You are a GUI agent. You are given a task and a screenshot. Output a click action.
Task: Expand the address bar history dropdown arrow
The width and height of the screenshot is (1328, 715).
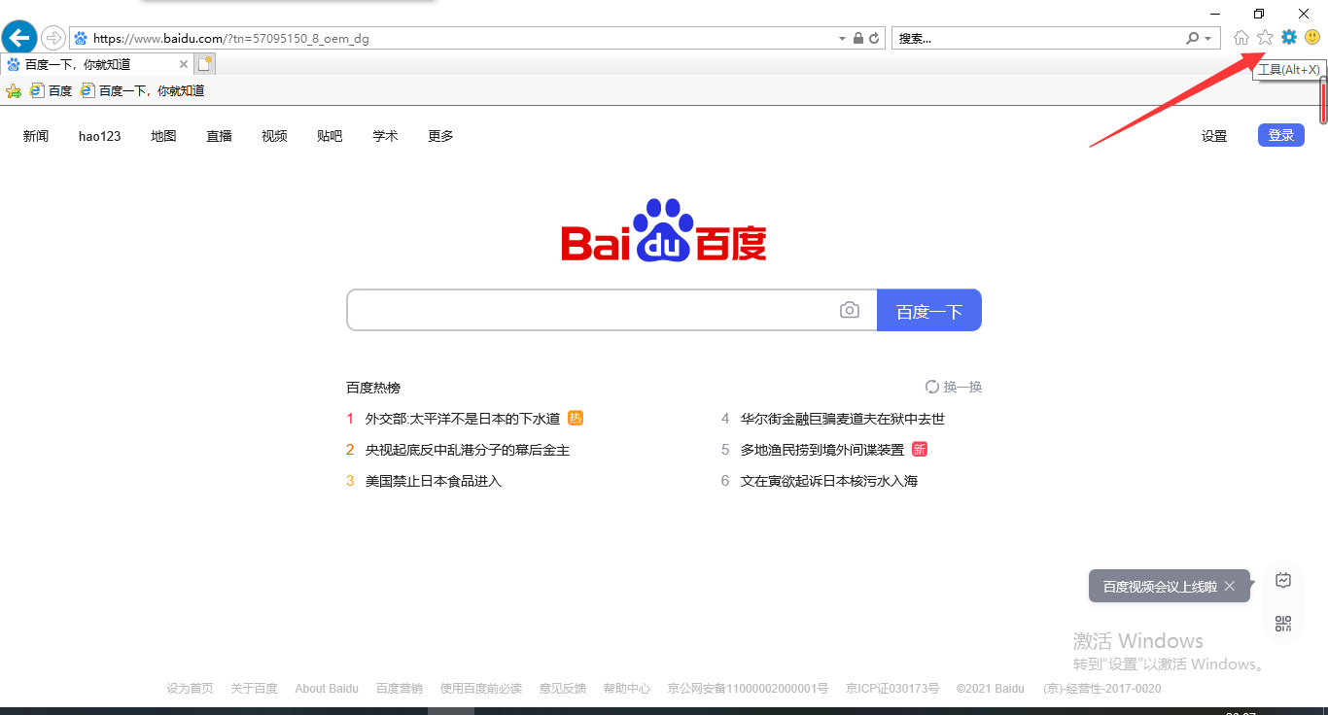[x=842, y=37]
